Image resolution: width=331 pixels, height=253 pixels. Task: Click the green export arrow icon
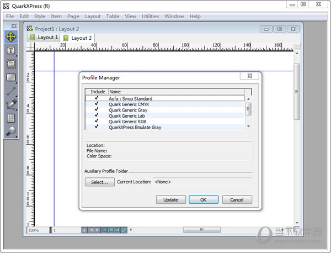(124, 230)
